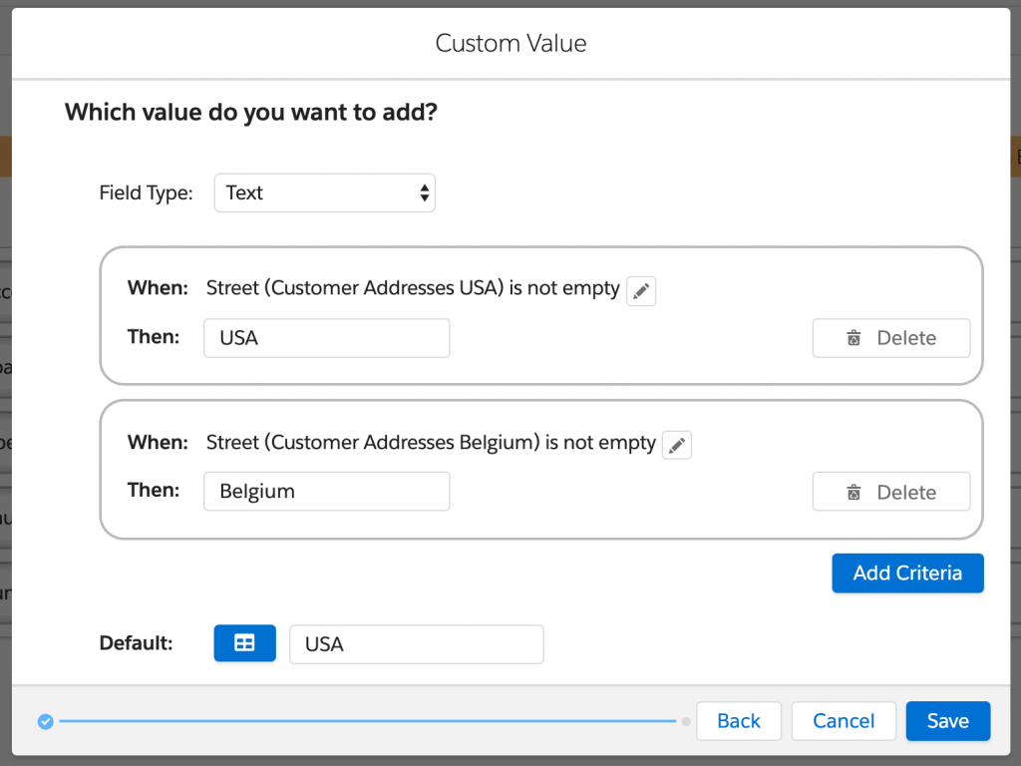
Task: Click the blue table icon beside Default
Action: point(244,643)
